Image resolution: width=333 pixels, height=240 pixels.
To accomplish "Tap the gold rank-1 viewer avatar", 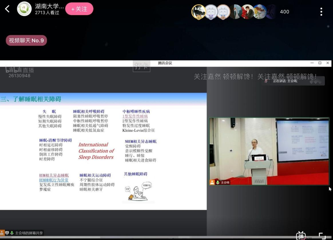I will [x=199, y=12].
